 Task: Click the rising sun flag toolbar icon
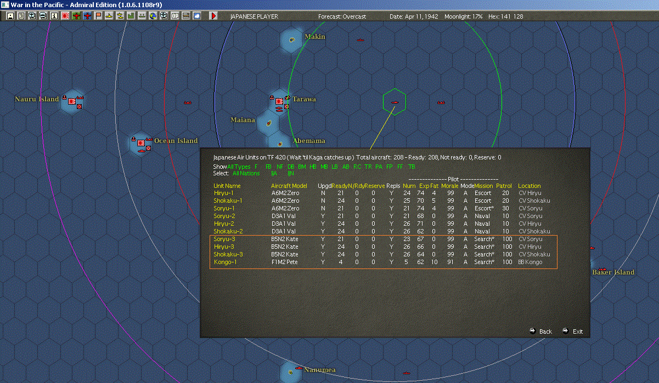tap(65, 16)
